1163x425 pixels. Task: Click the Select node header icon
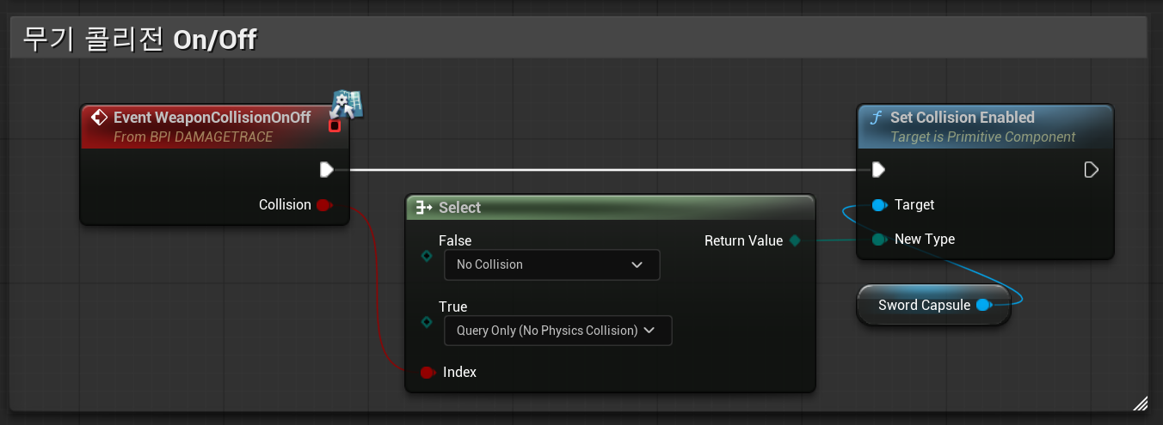(423, 207)
